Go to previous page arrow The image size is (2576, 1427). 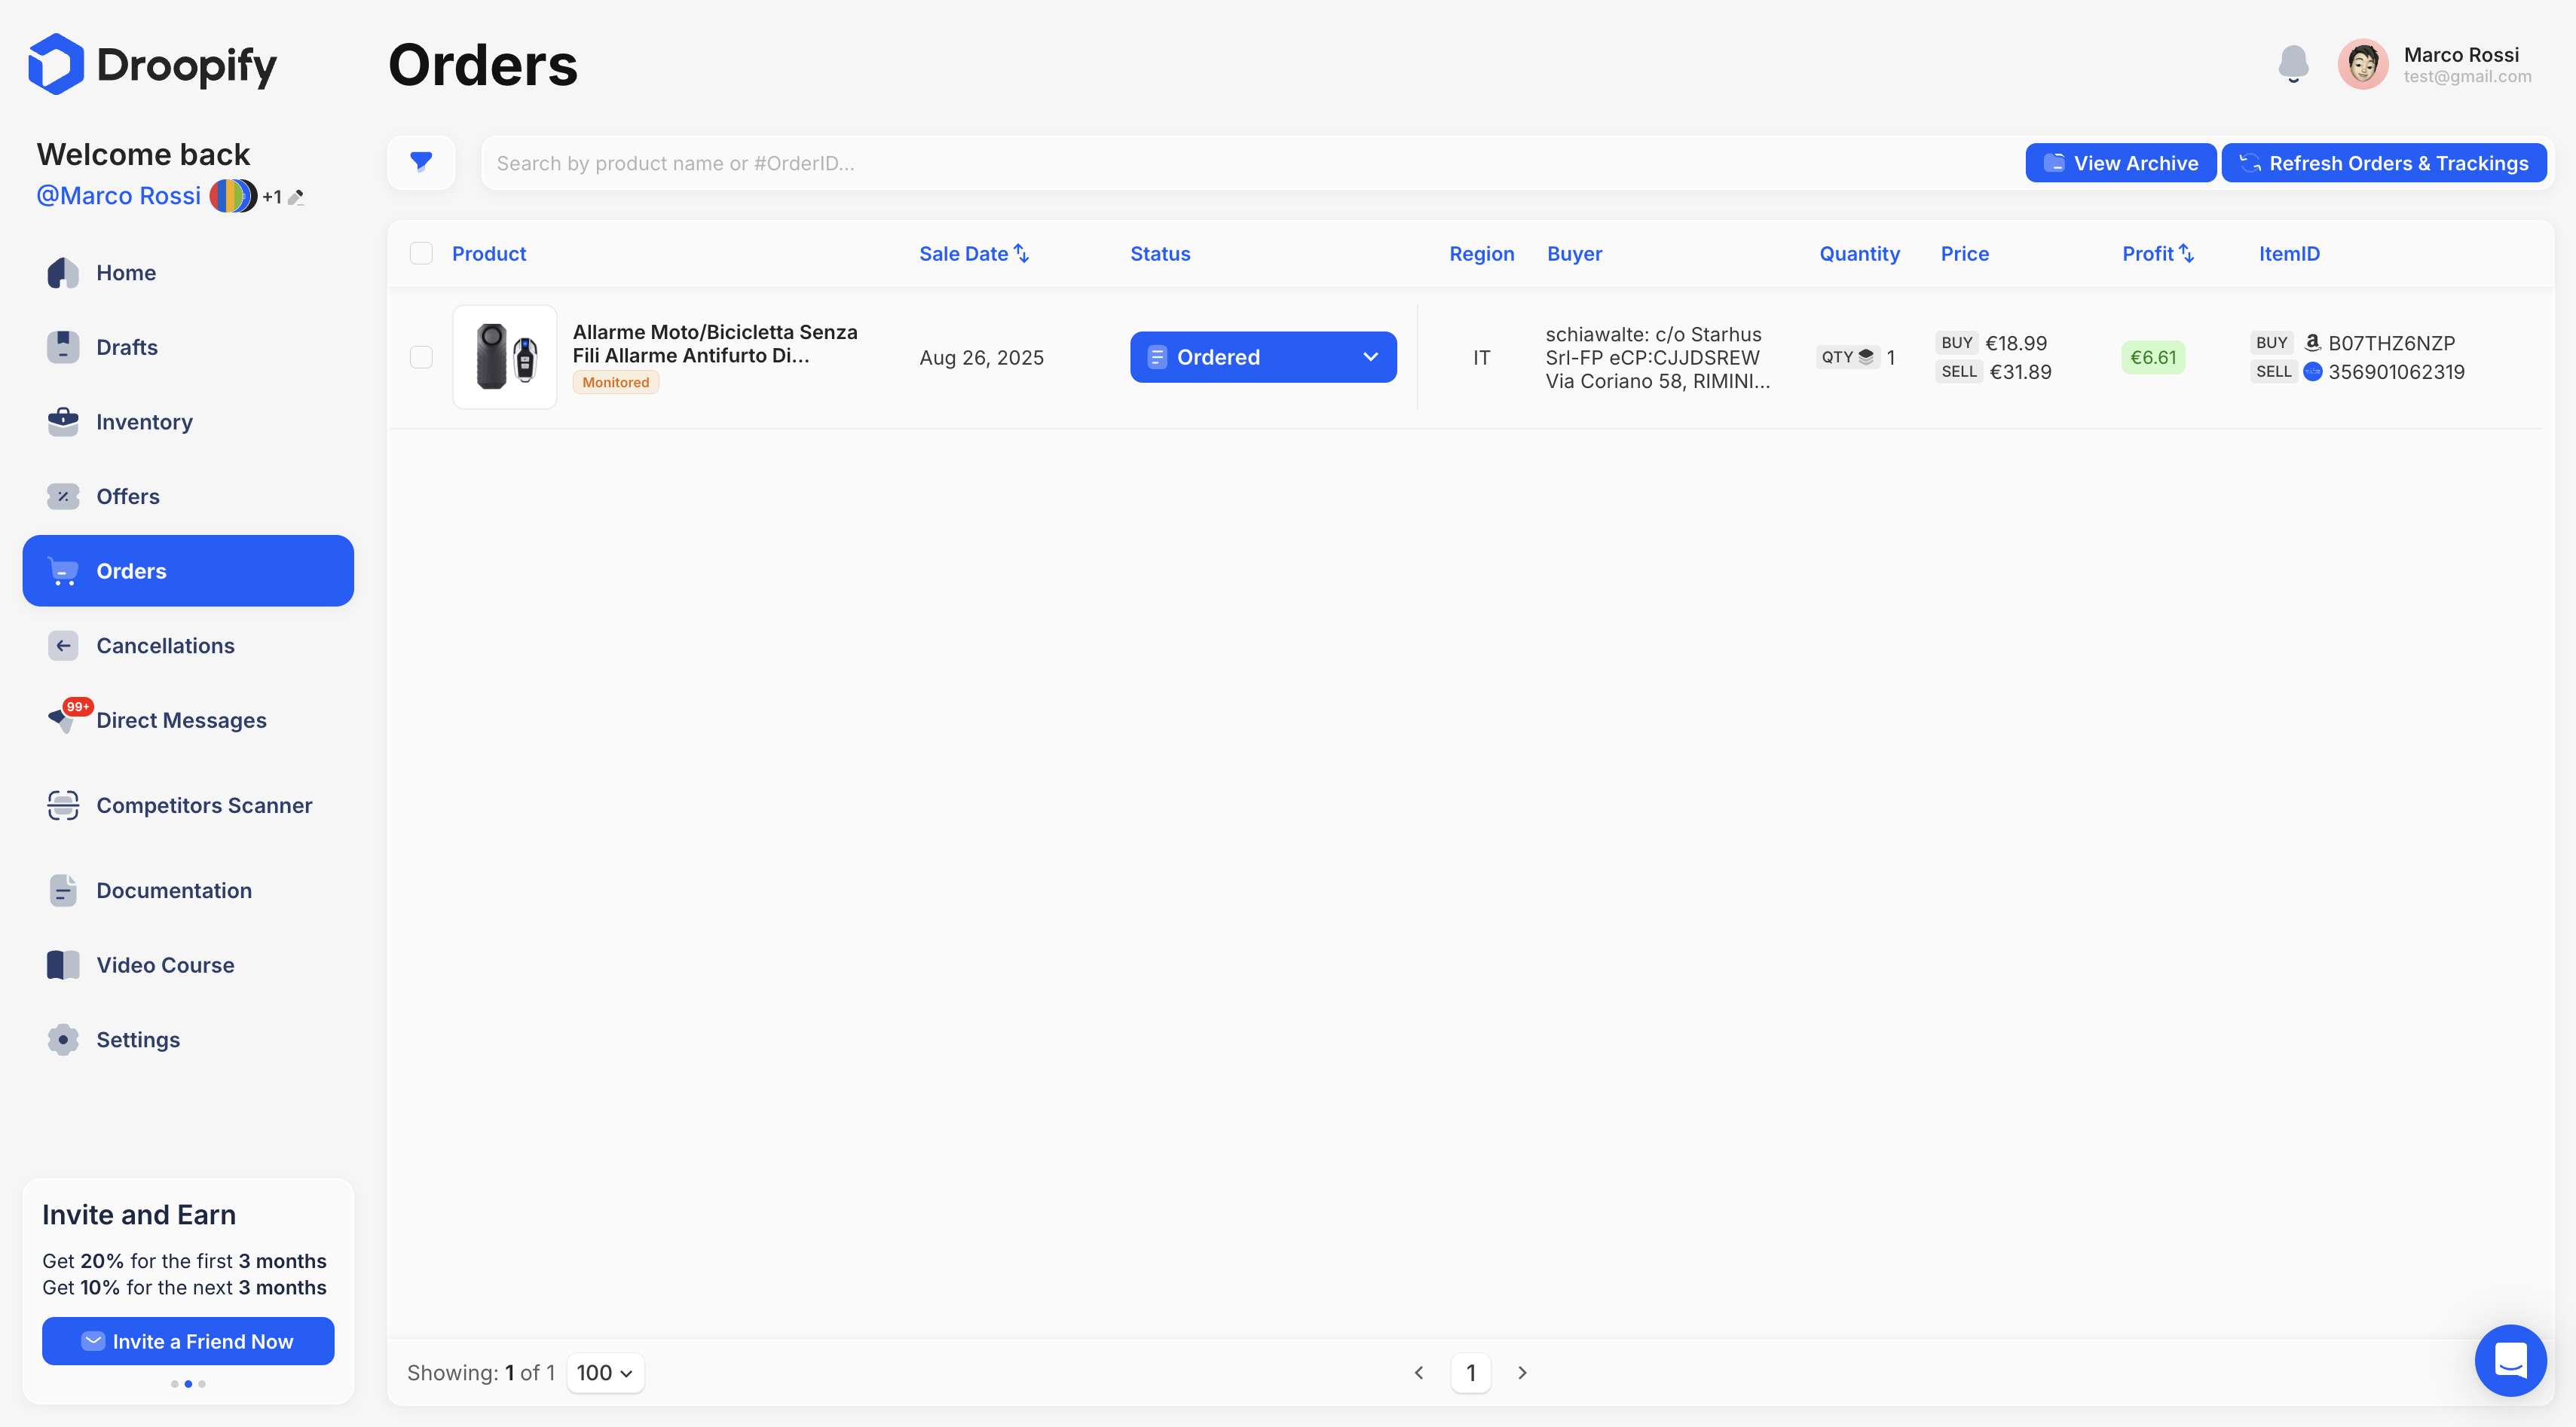(x=1418, y=1373)
